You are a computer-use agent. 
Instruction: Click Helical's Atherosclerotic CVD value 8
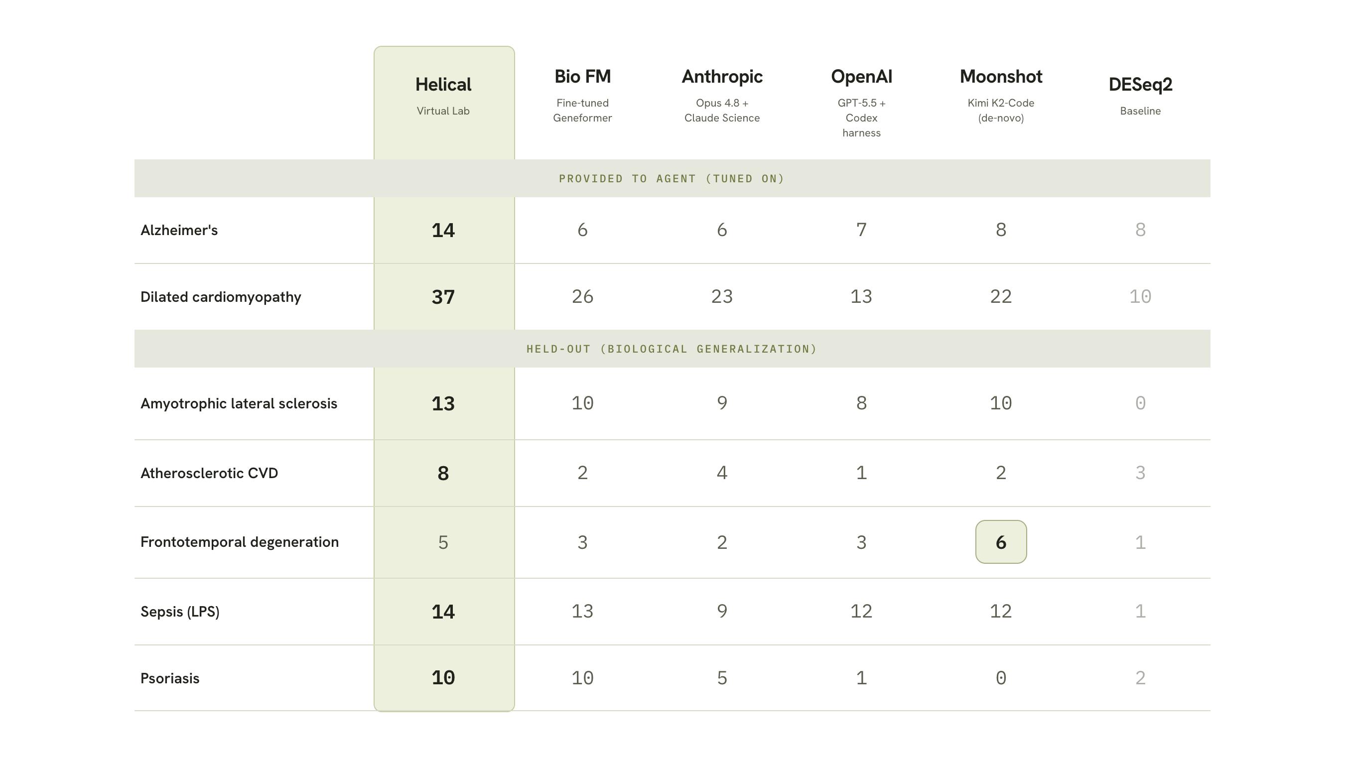click(443, 474)
